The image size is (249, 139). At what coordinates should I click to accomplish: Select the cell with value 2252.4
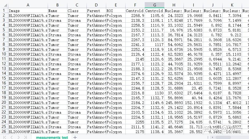(135, 49)
